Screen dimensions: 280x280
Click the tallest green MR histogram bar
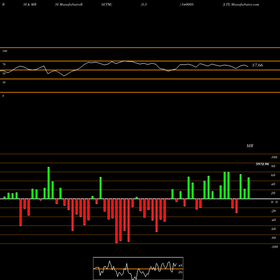pyautogui.click(x=49, y=183)
